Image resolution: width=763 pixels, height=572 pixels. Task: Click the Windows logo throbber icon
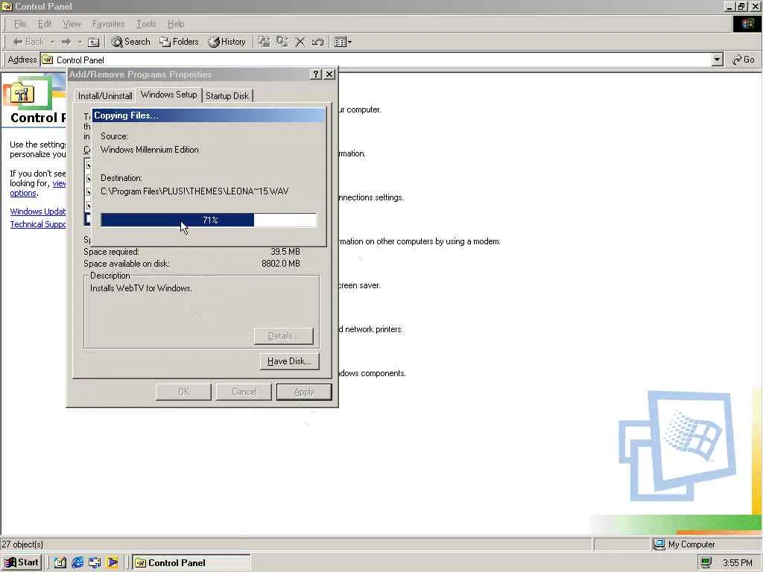tap(747, 24)
